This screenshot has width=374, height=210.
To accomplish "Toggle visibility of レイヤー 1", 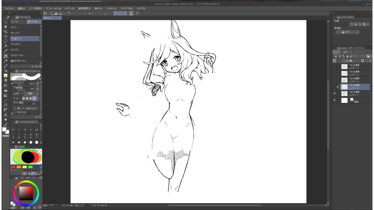I will pyautogui.click(x=334, y=93).
